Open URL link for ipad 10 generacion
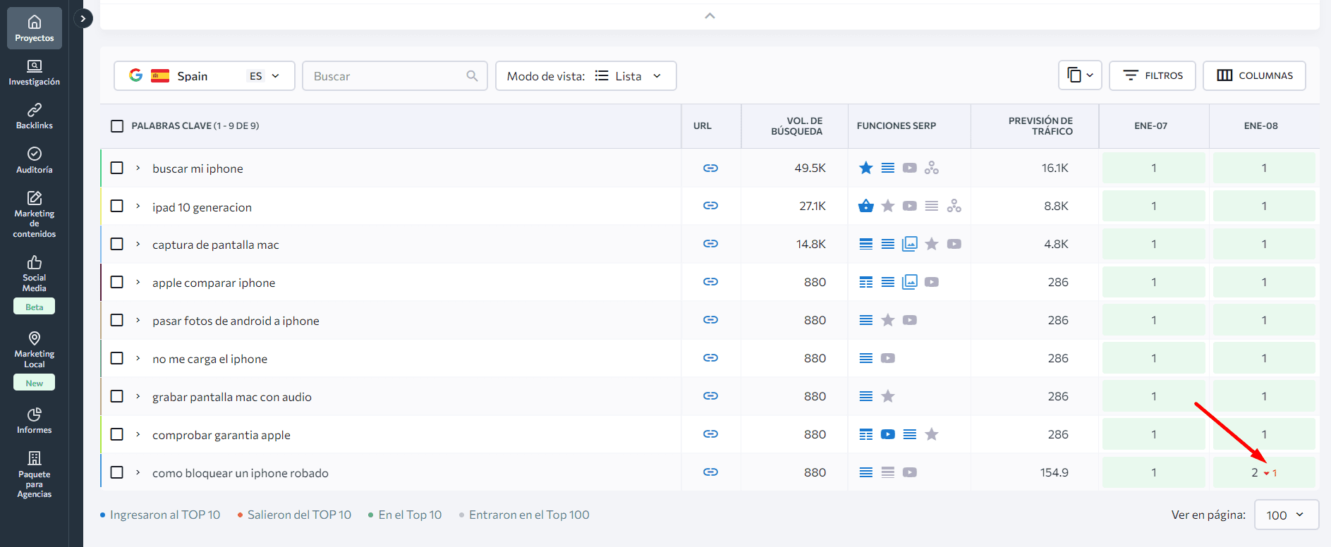The height and width of the screenshot is (547, 1331). click(711, 206)
